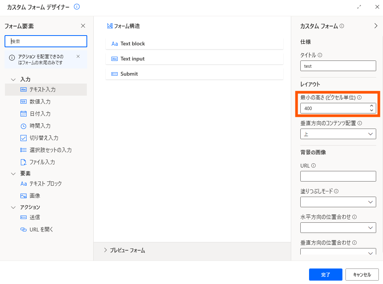Click the テキスト ブロック Aa icon
383x284 pixels.
click(24, 184)
